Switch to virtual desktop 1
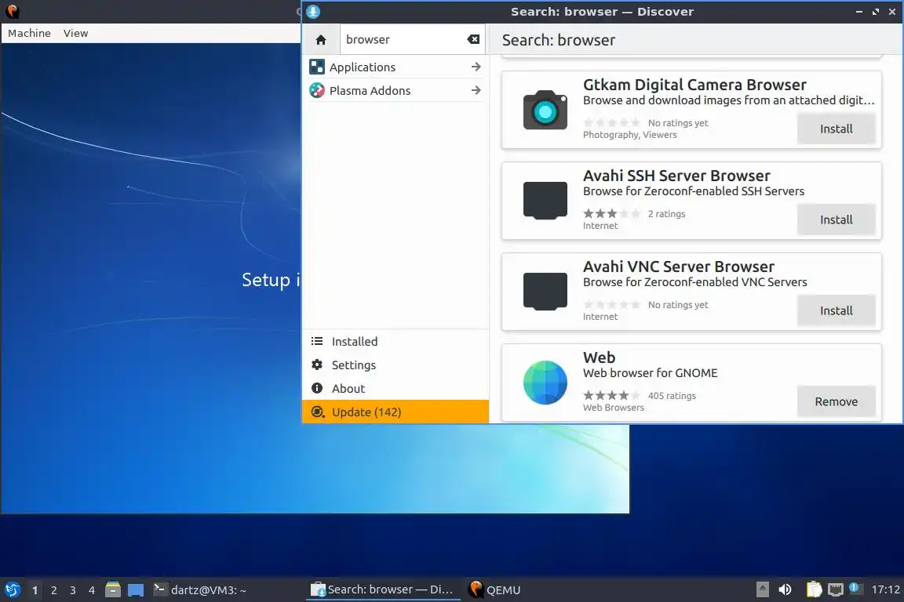 coord(35,590)
